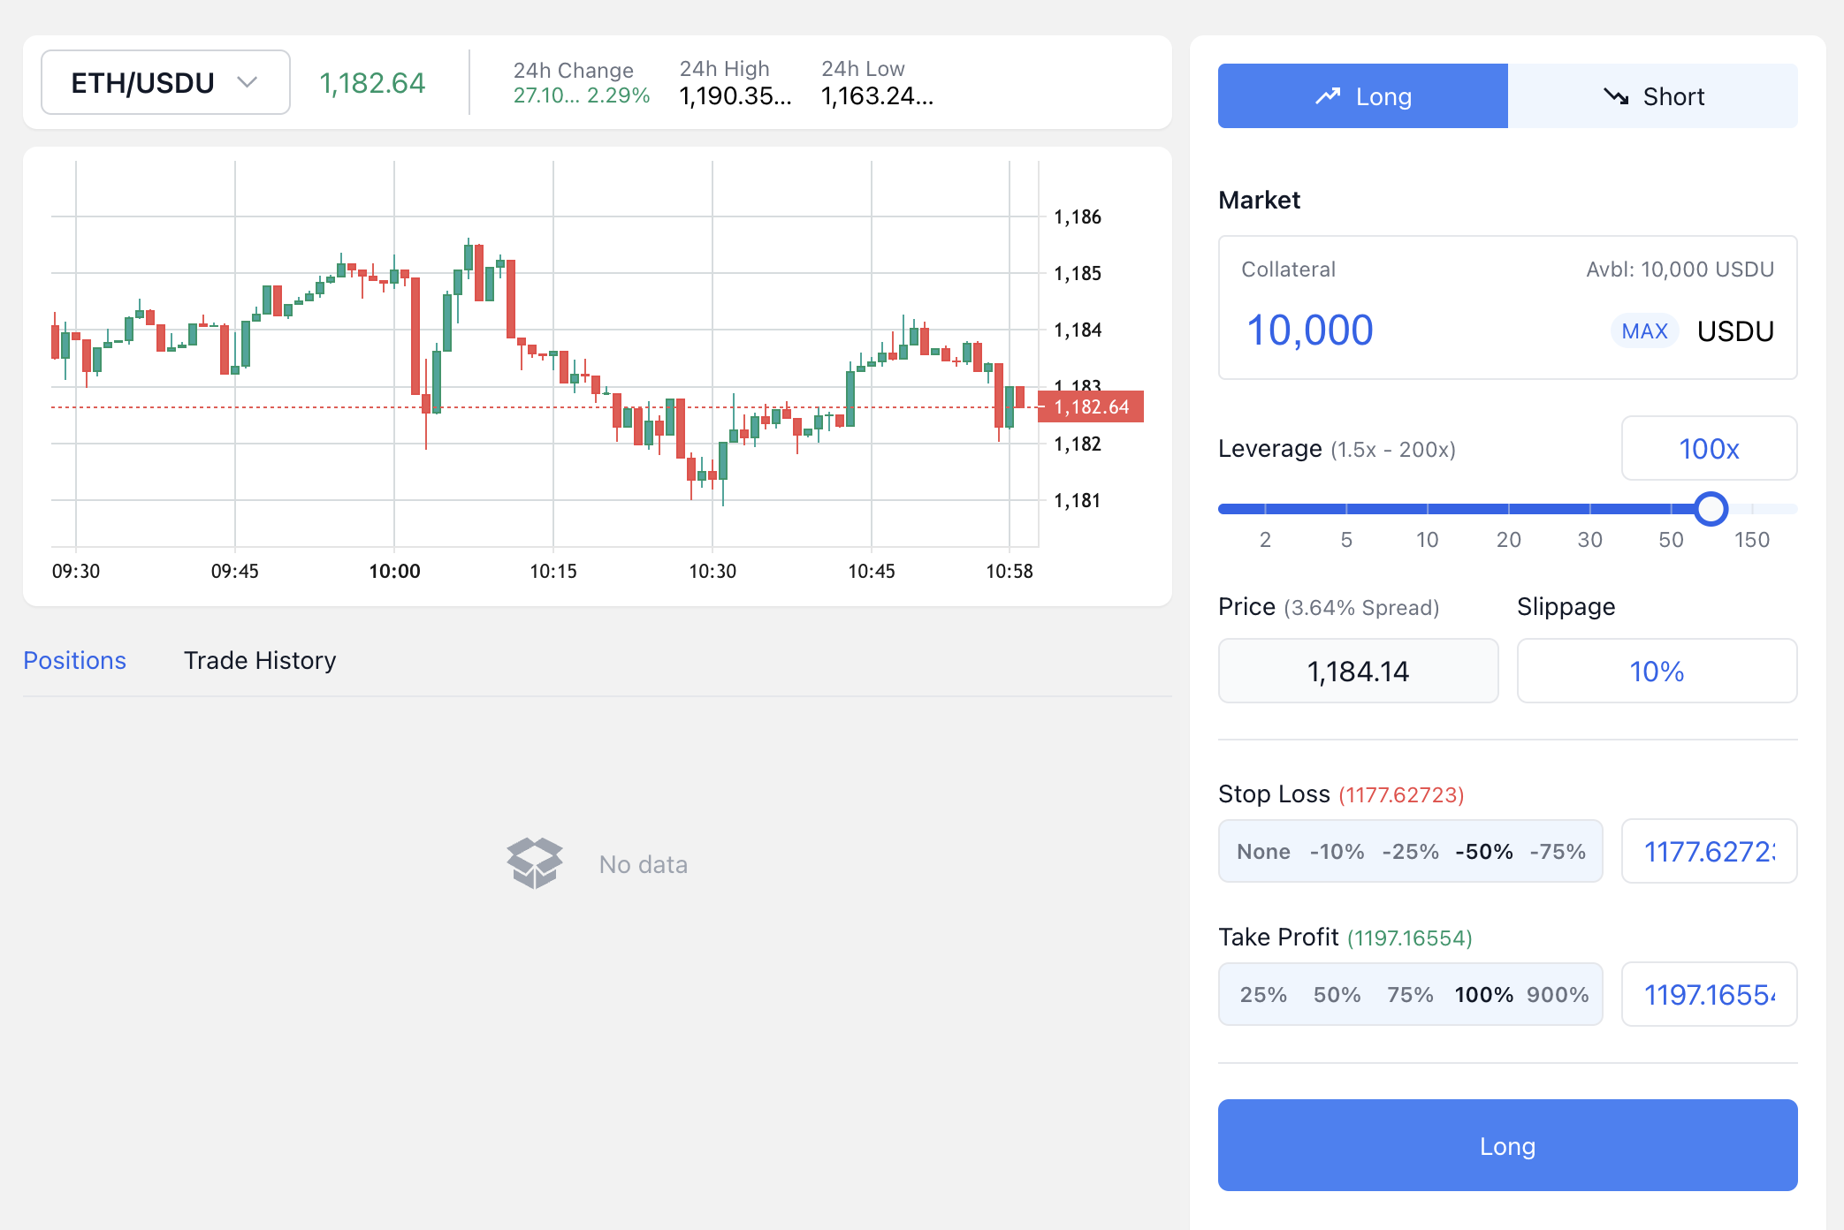1844x1230 pixels.
Task: Pick the 25% take profit preset
Action: click(1263, 995)
